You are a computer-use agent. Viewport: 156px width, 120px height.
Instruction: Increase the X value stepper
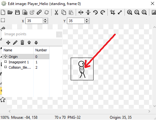[45, 20]
